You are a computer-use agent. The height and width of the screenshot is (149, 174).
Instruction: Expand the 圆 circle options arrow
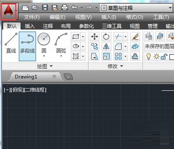point(44,56)
